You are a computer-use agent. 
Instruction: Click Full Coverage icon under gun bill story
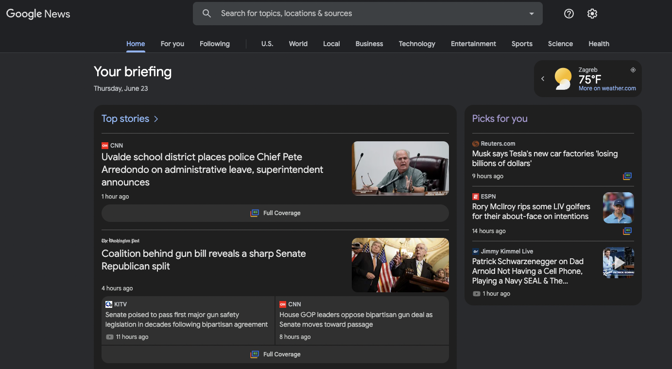255,354
